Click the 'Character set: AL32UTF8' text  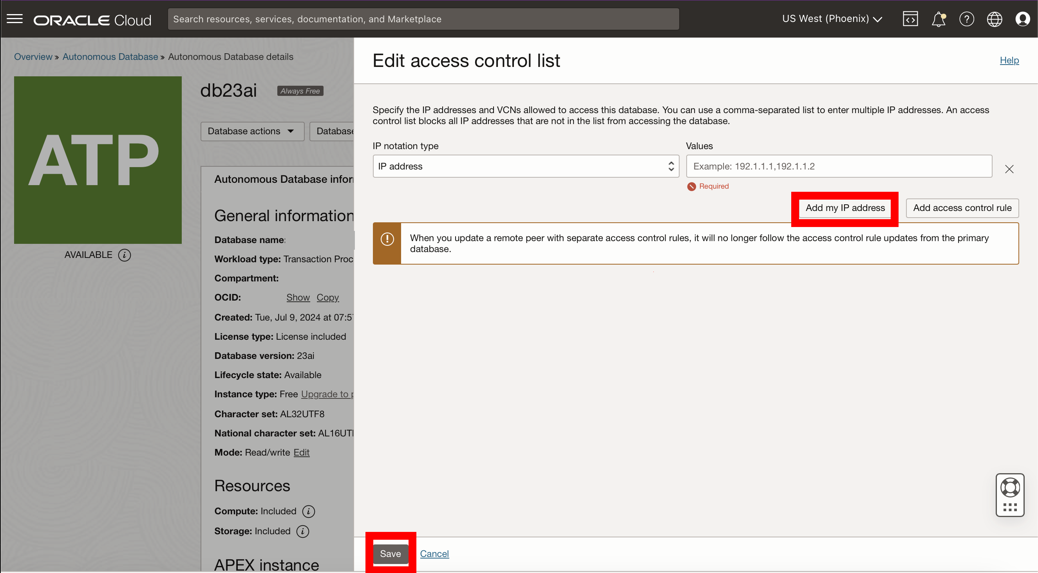click(269, 414)
